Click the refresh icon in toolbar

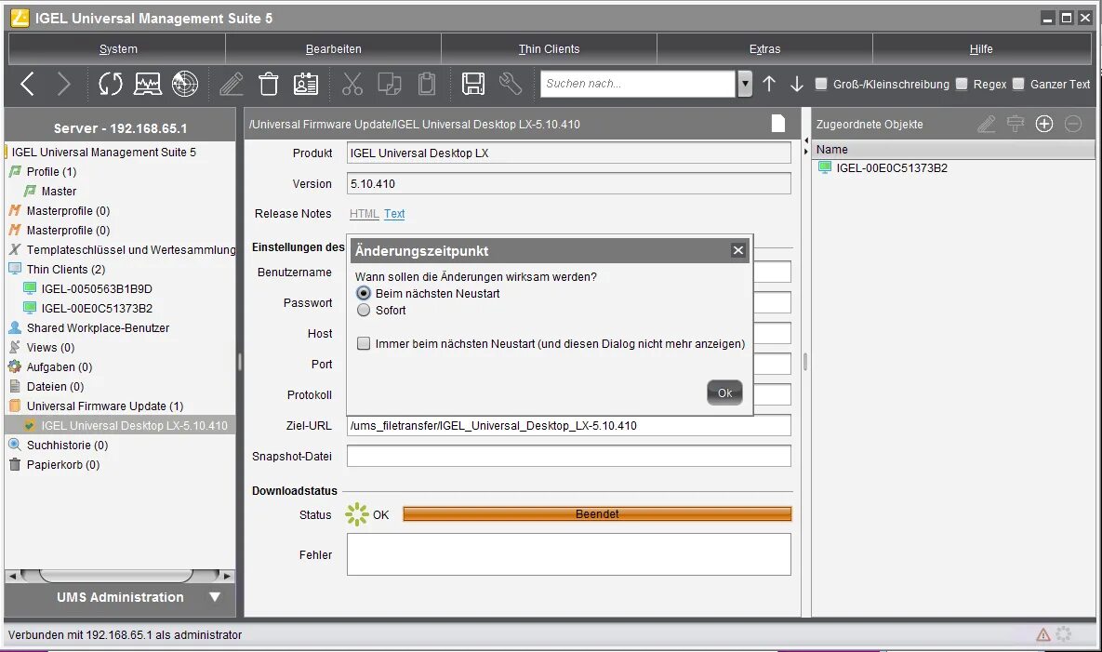(x=111, y=84)
